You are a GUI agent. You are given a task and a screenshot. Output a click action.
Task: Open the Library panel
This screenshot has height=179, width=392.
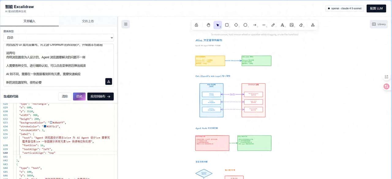coord(379,24)
